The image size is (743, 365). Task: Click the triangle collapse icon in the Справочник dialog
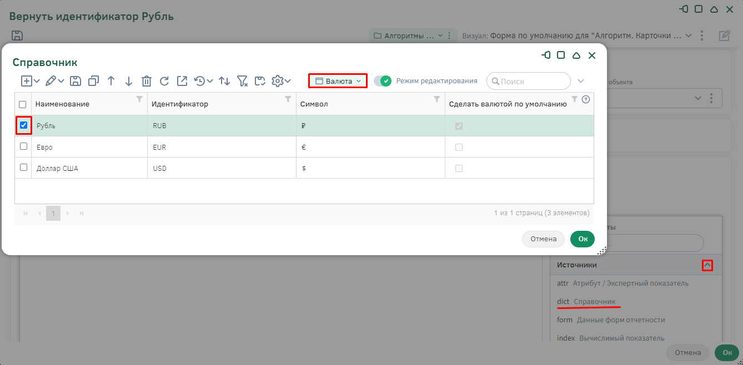click(576, 55)
